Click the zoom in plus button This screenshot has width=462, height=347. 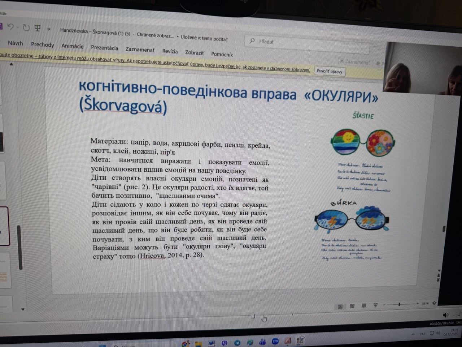[418, 304]
